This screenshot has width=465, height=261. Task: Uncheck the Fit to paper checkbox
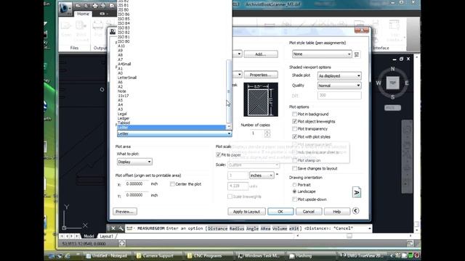[218, 154]
